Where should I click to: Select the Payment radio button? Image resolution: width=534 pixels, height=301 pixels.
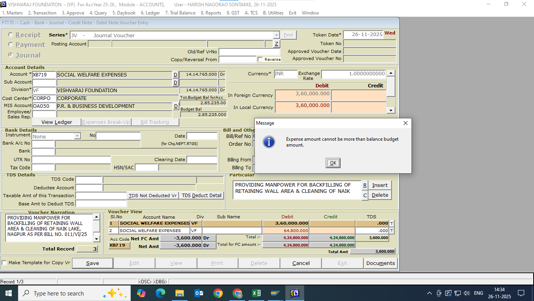tap(11, 45)
